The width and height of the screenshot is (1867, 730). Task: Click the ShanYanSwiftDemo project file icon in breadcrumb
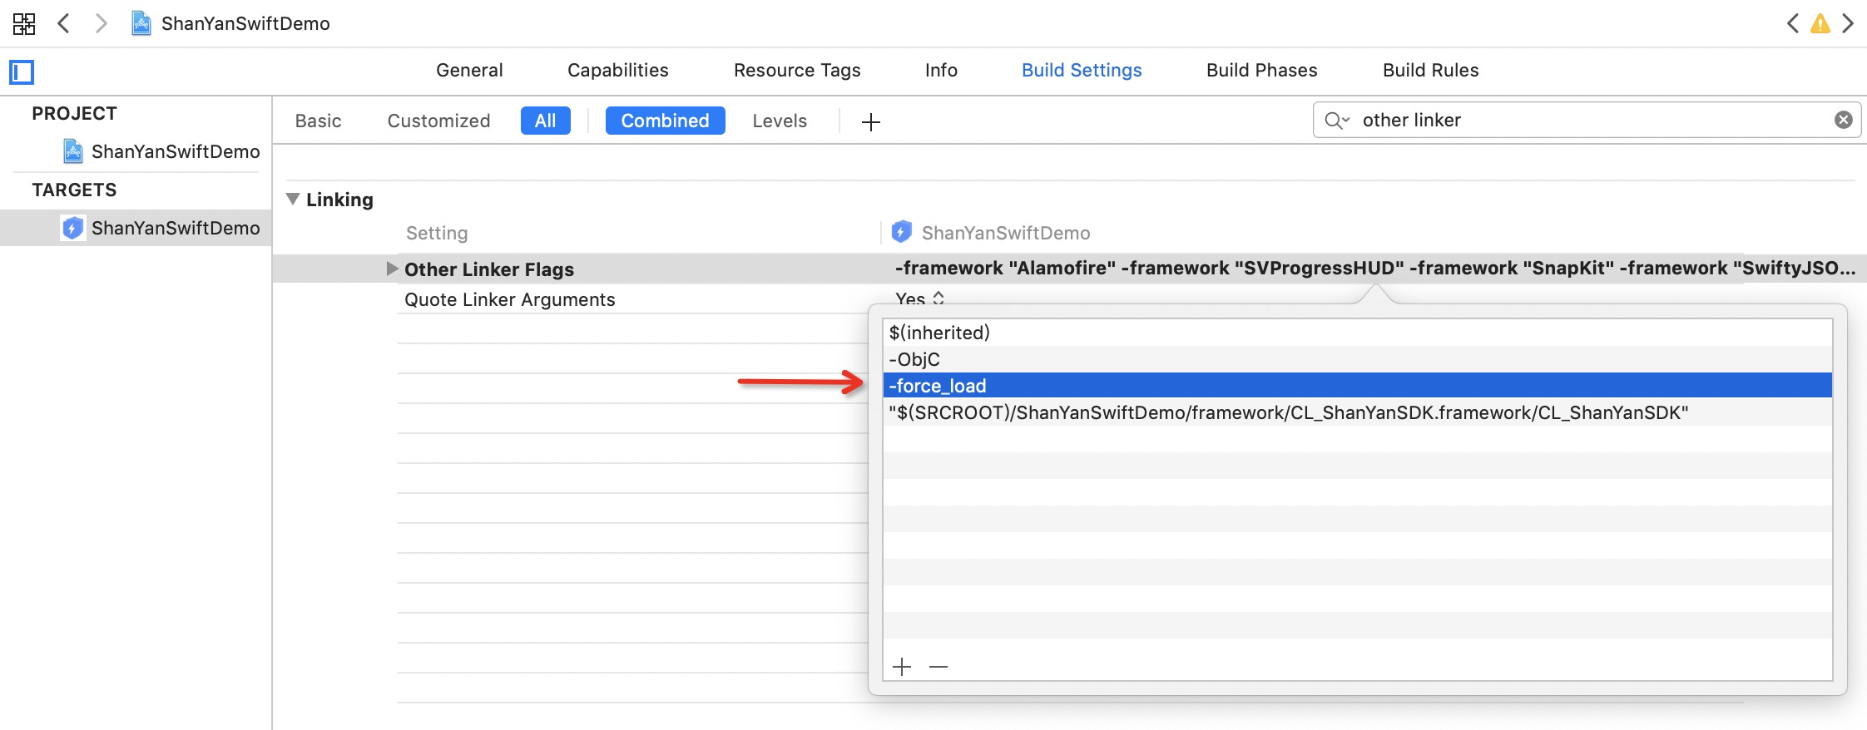141,23
